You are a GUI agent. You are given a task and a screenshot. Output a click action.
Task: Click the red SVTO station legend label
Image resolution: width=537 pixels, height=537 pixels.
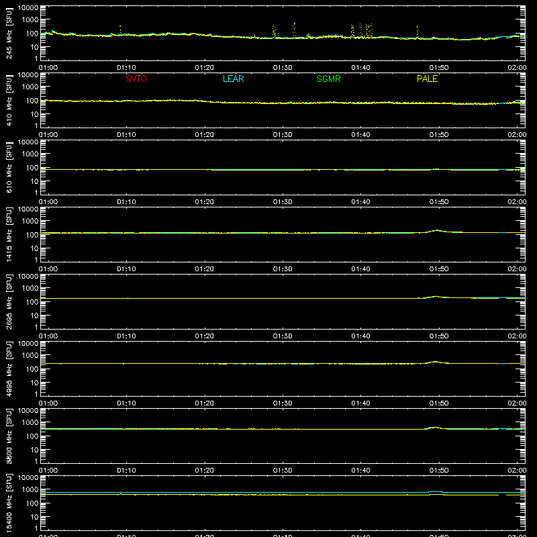pos(136,79)
